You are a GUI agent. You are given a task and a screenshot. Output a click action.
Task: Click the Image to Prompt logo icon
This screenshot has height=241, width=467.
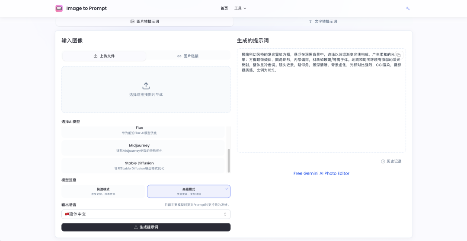coord(59,8)
